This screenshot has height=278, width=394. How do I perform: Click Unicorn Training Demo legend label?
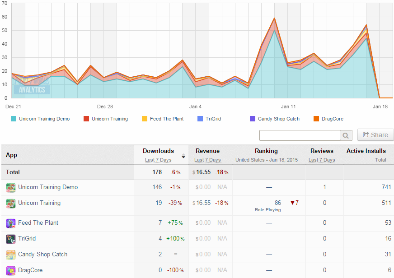[x=44, y=119]
